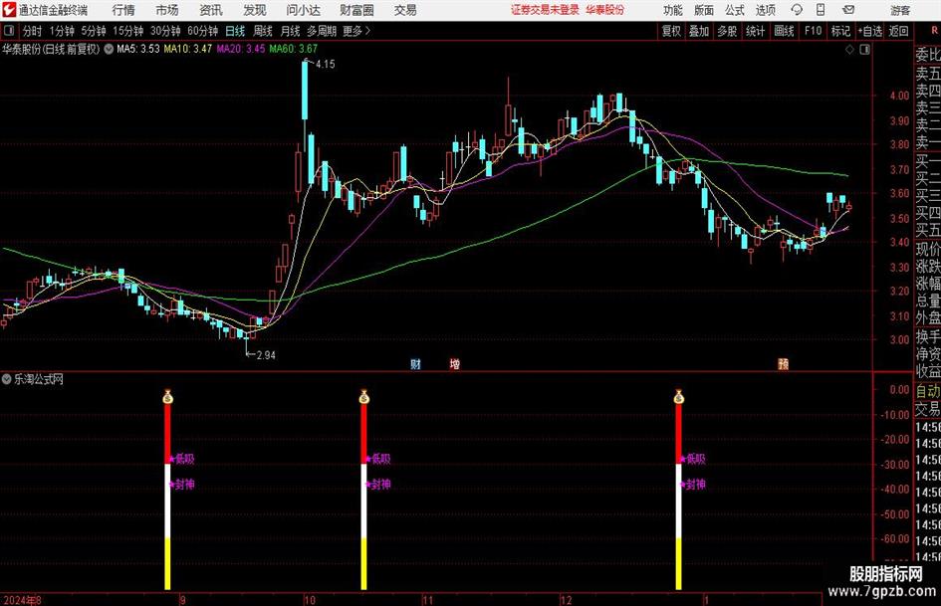Screen dimensions: 941x606
Task: Open indicator settings circle next to 乐淘公式网
Action: (x=7, y=379)
